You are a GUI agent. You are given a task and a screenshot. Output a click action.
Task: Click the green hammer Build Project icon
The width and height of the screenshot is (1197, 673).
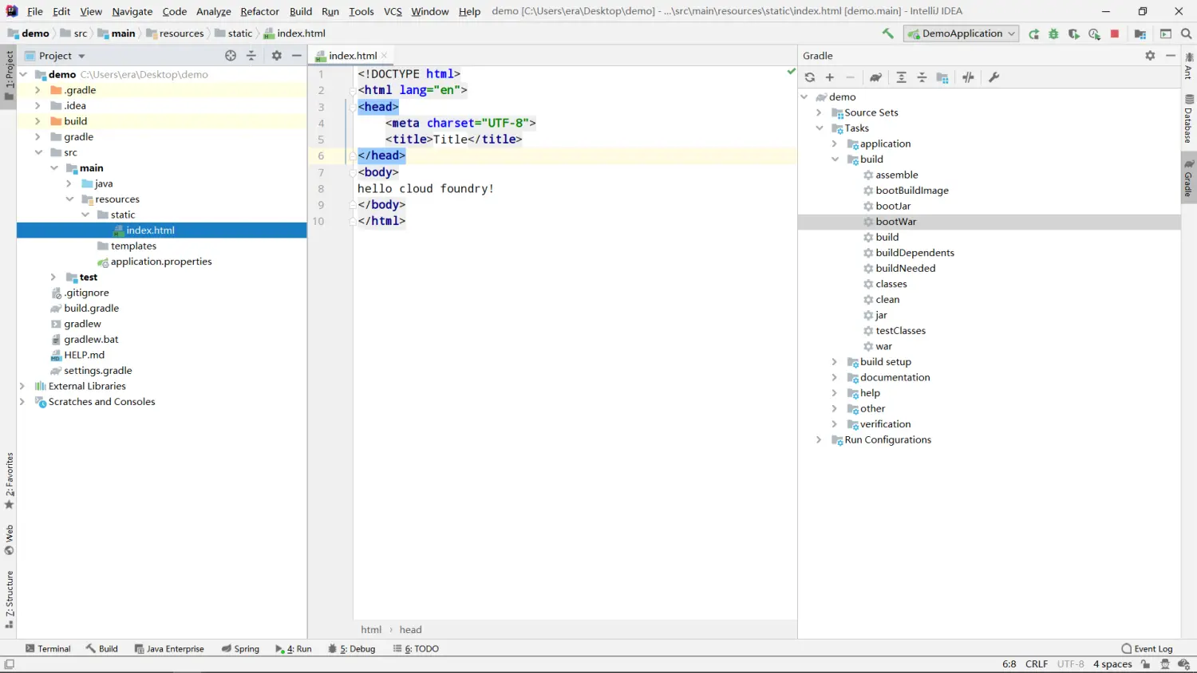tap(887, 33)
